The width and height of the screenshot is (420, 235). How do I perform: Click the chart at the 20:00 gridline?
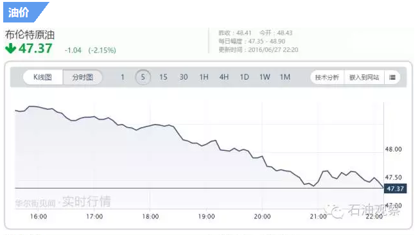(x=262, y=155)
